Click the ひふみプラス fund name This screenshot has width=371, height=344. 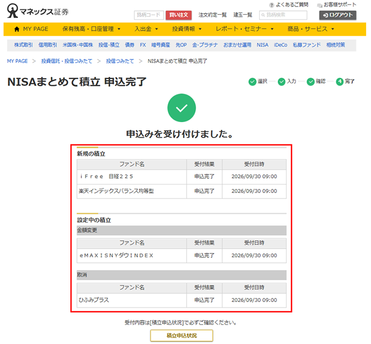[94, 300]
